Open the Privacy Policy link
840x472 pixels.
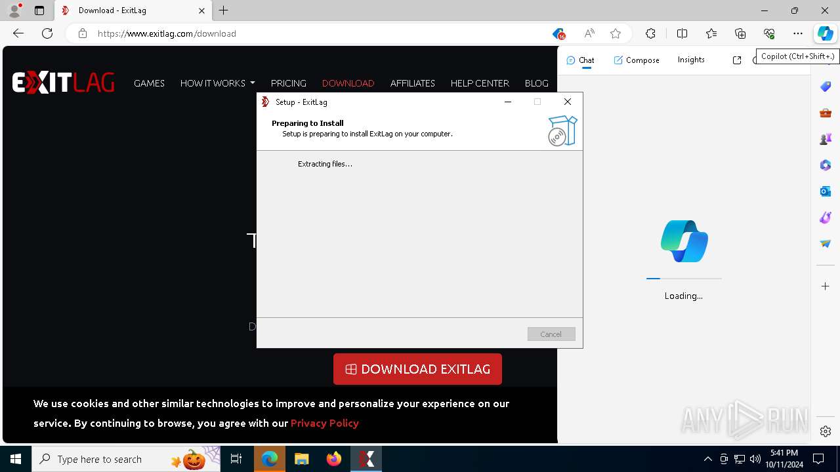click(x=324, y=423)
